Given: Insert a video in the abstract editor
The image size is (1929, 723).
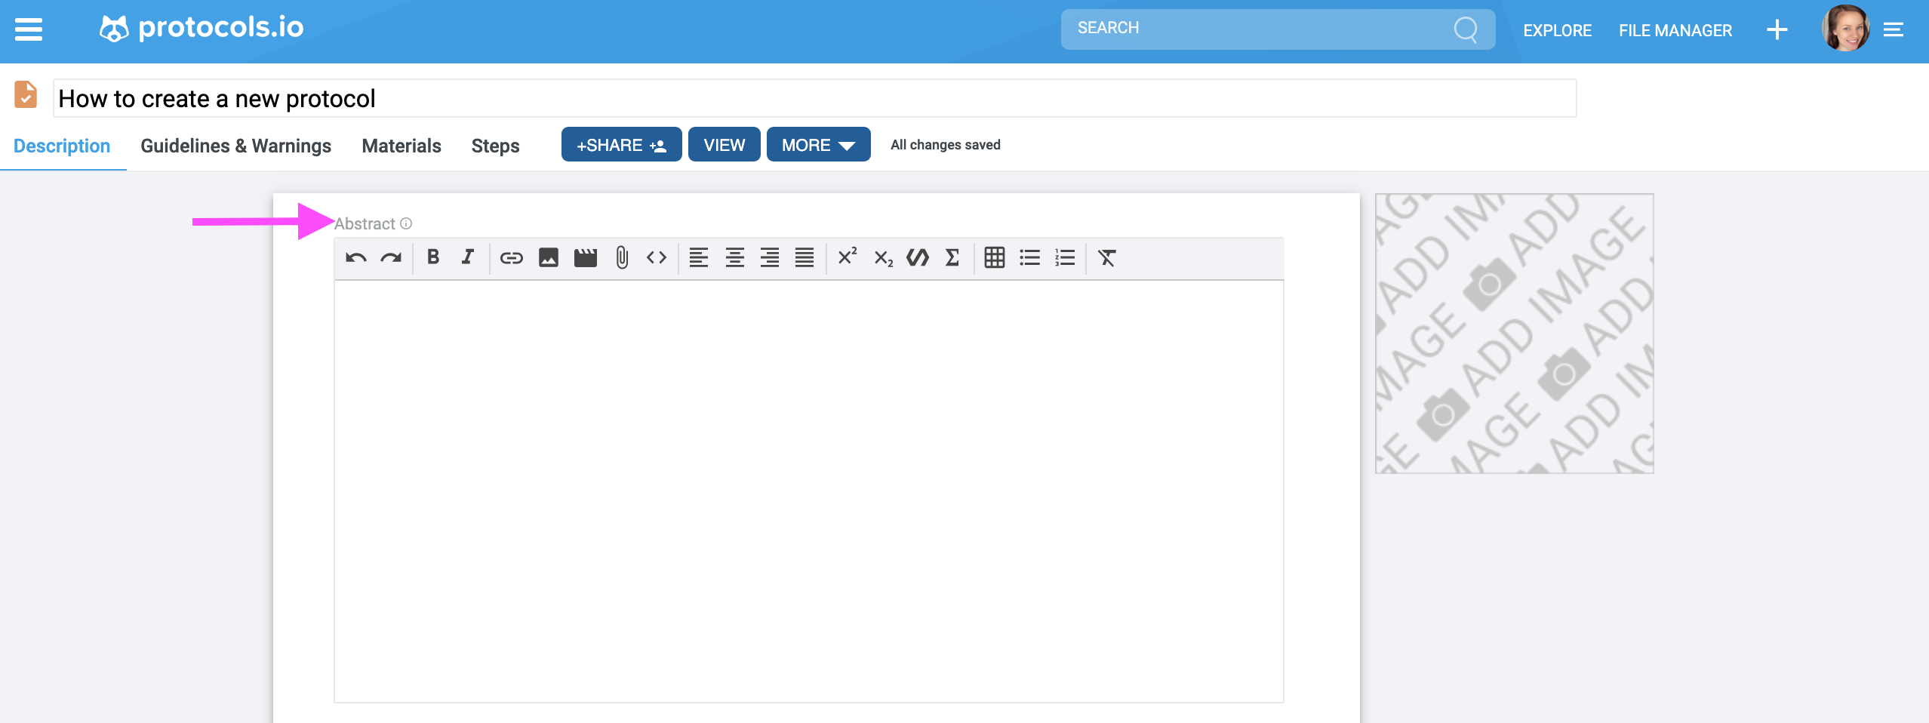Looking at the screenshot, I should click(585, 257).
